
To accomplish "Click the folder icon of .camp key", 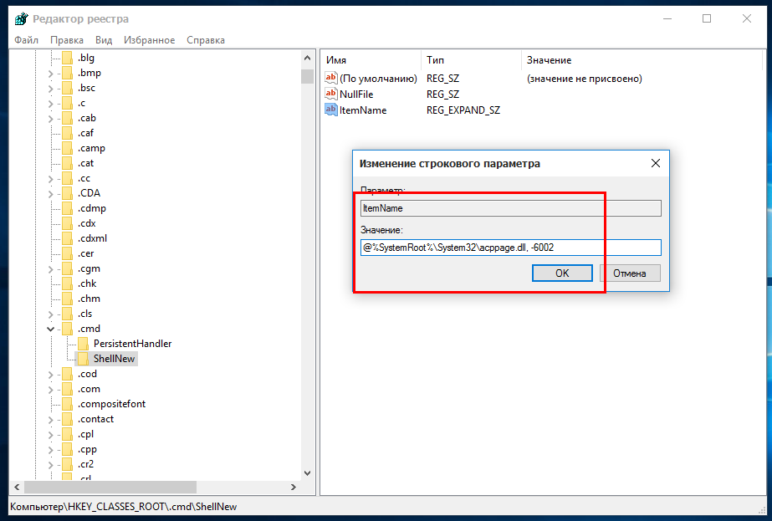I will click(x=68, y=148).
